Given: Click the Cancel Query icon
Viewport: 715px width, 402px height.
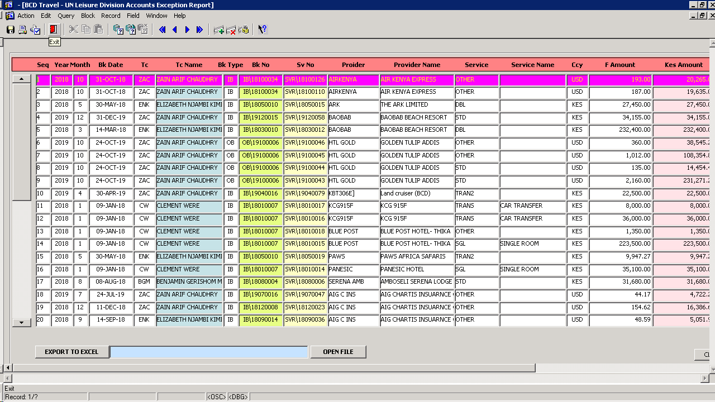Looking at the screenshot, I should click(142, 30).
